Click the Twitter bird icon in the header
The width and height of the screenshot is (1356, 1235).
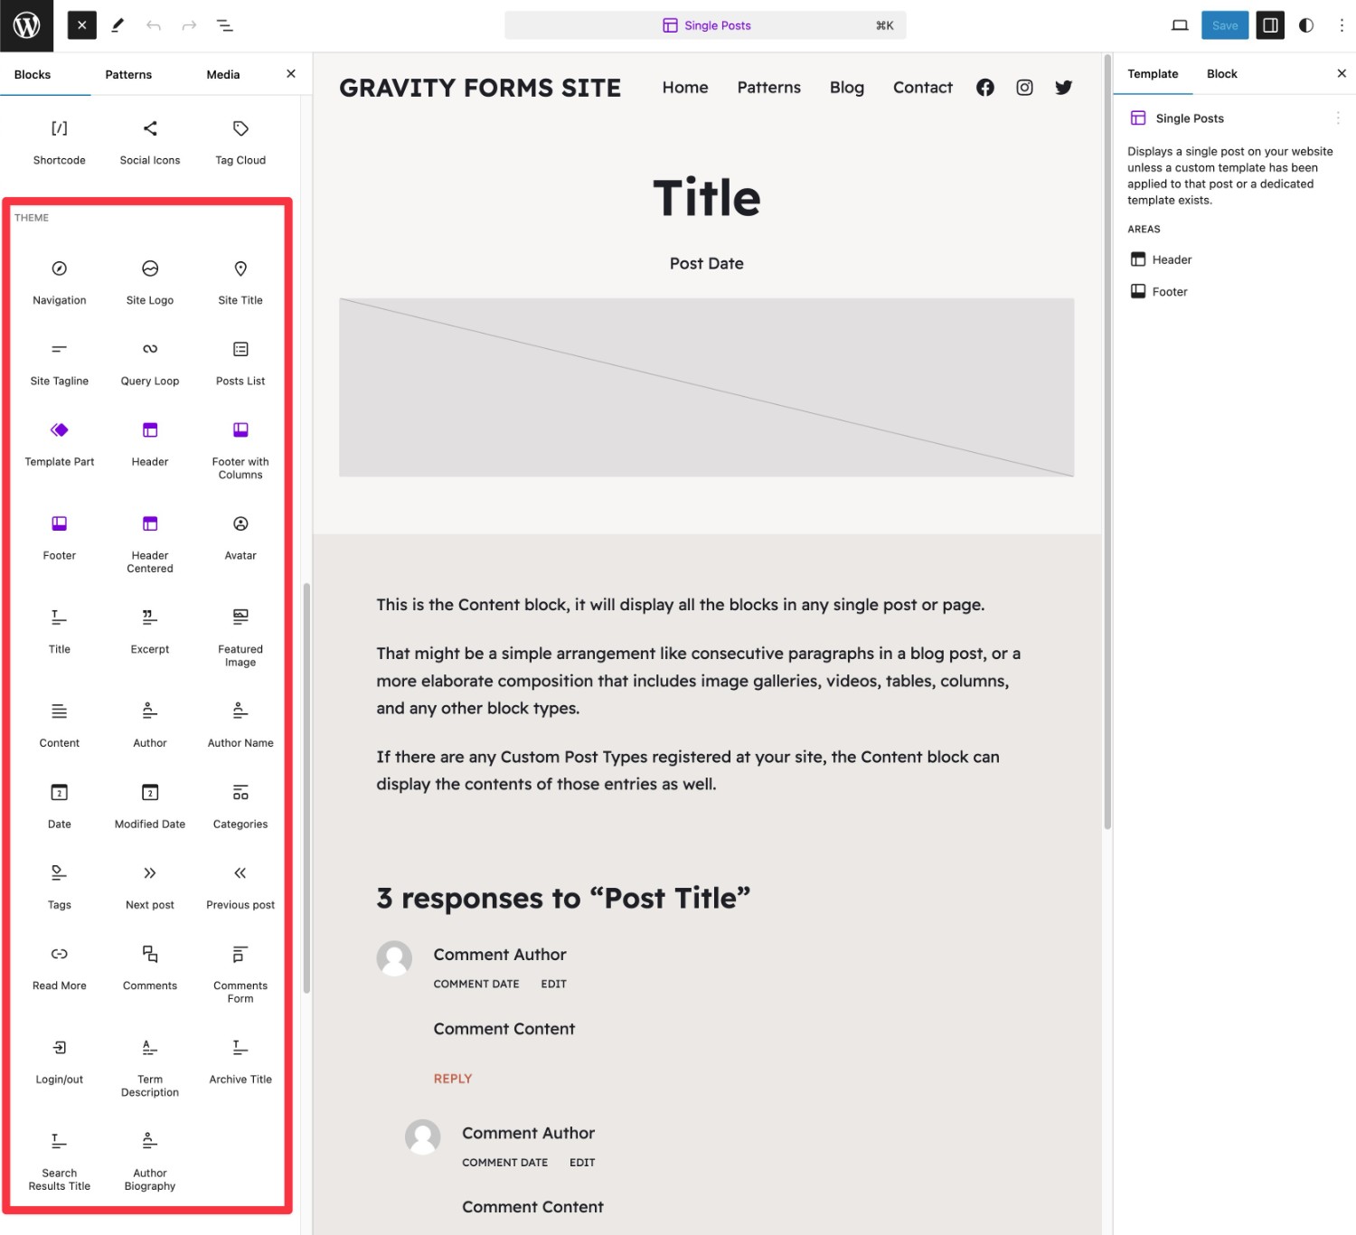click(1064, 88)
